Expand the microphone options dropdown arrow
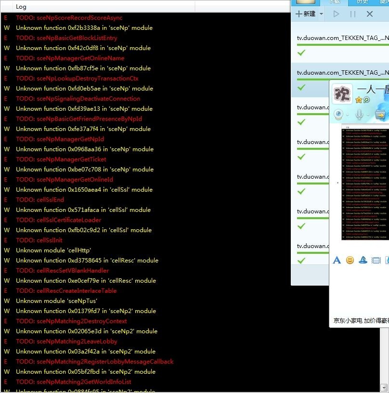This screenshot has height=393, width=389. pyautogui.click(x=367, y=115)
